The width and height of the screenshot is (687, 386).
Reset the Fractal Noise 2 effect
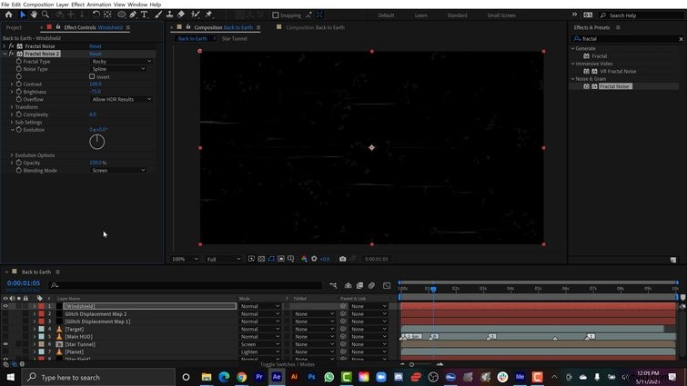coord(95,54)
